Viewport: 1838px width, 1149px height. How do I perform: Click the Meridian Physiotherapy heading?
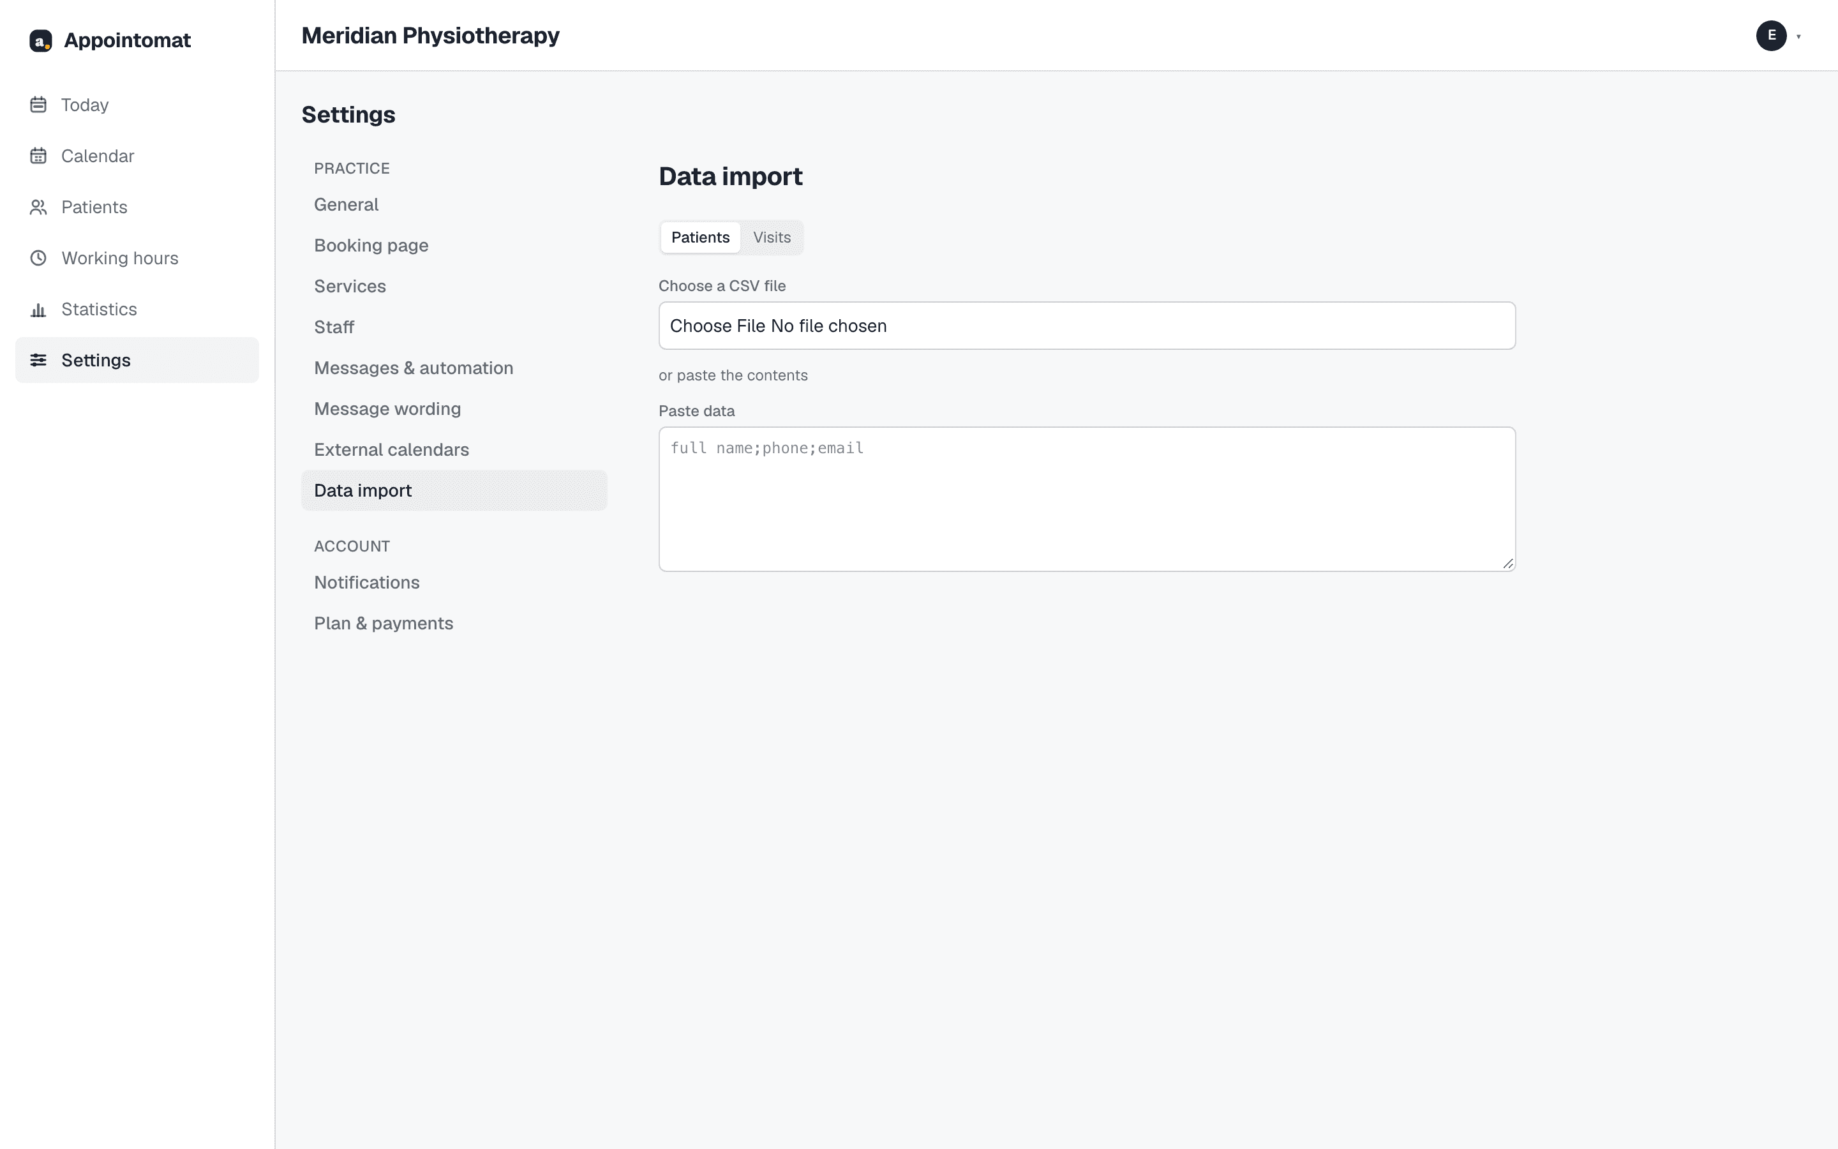[431, 36]
